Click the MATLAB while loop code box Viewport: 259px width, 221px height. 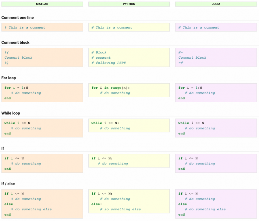42,128
